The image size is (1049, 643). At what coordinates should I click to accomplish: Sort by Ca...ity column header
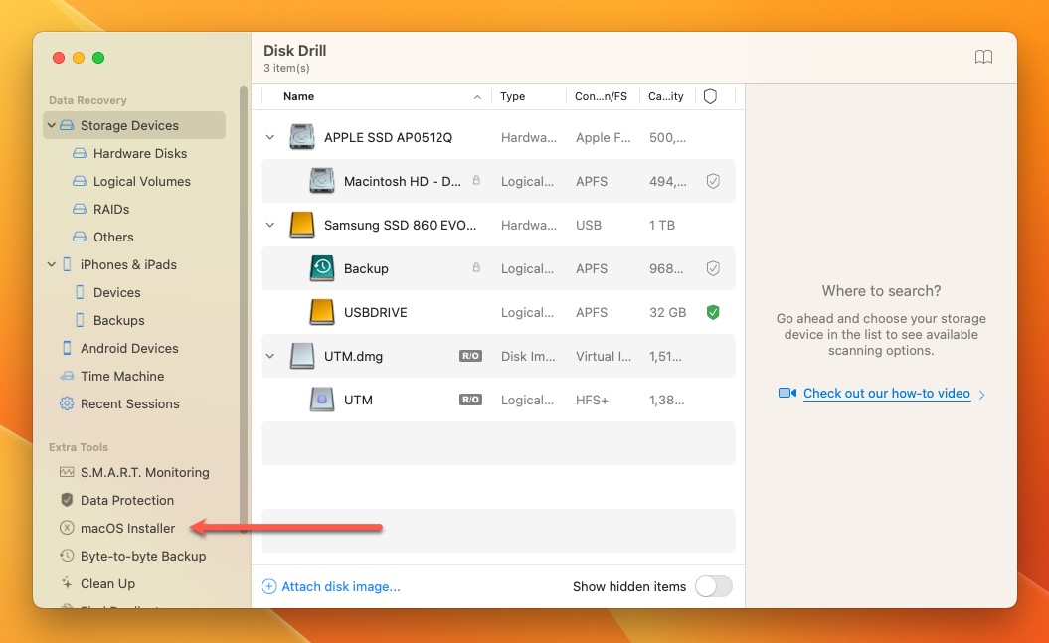pos(665,97)
